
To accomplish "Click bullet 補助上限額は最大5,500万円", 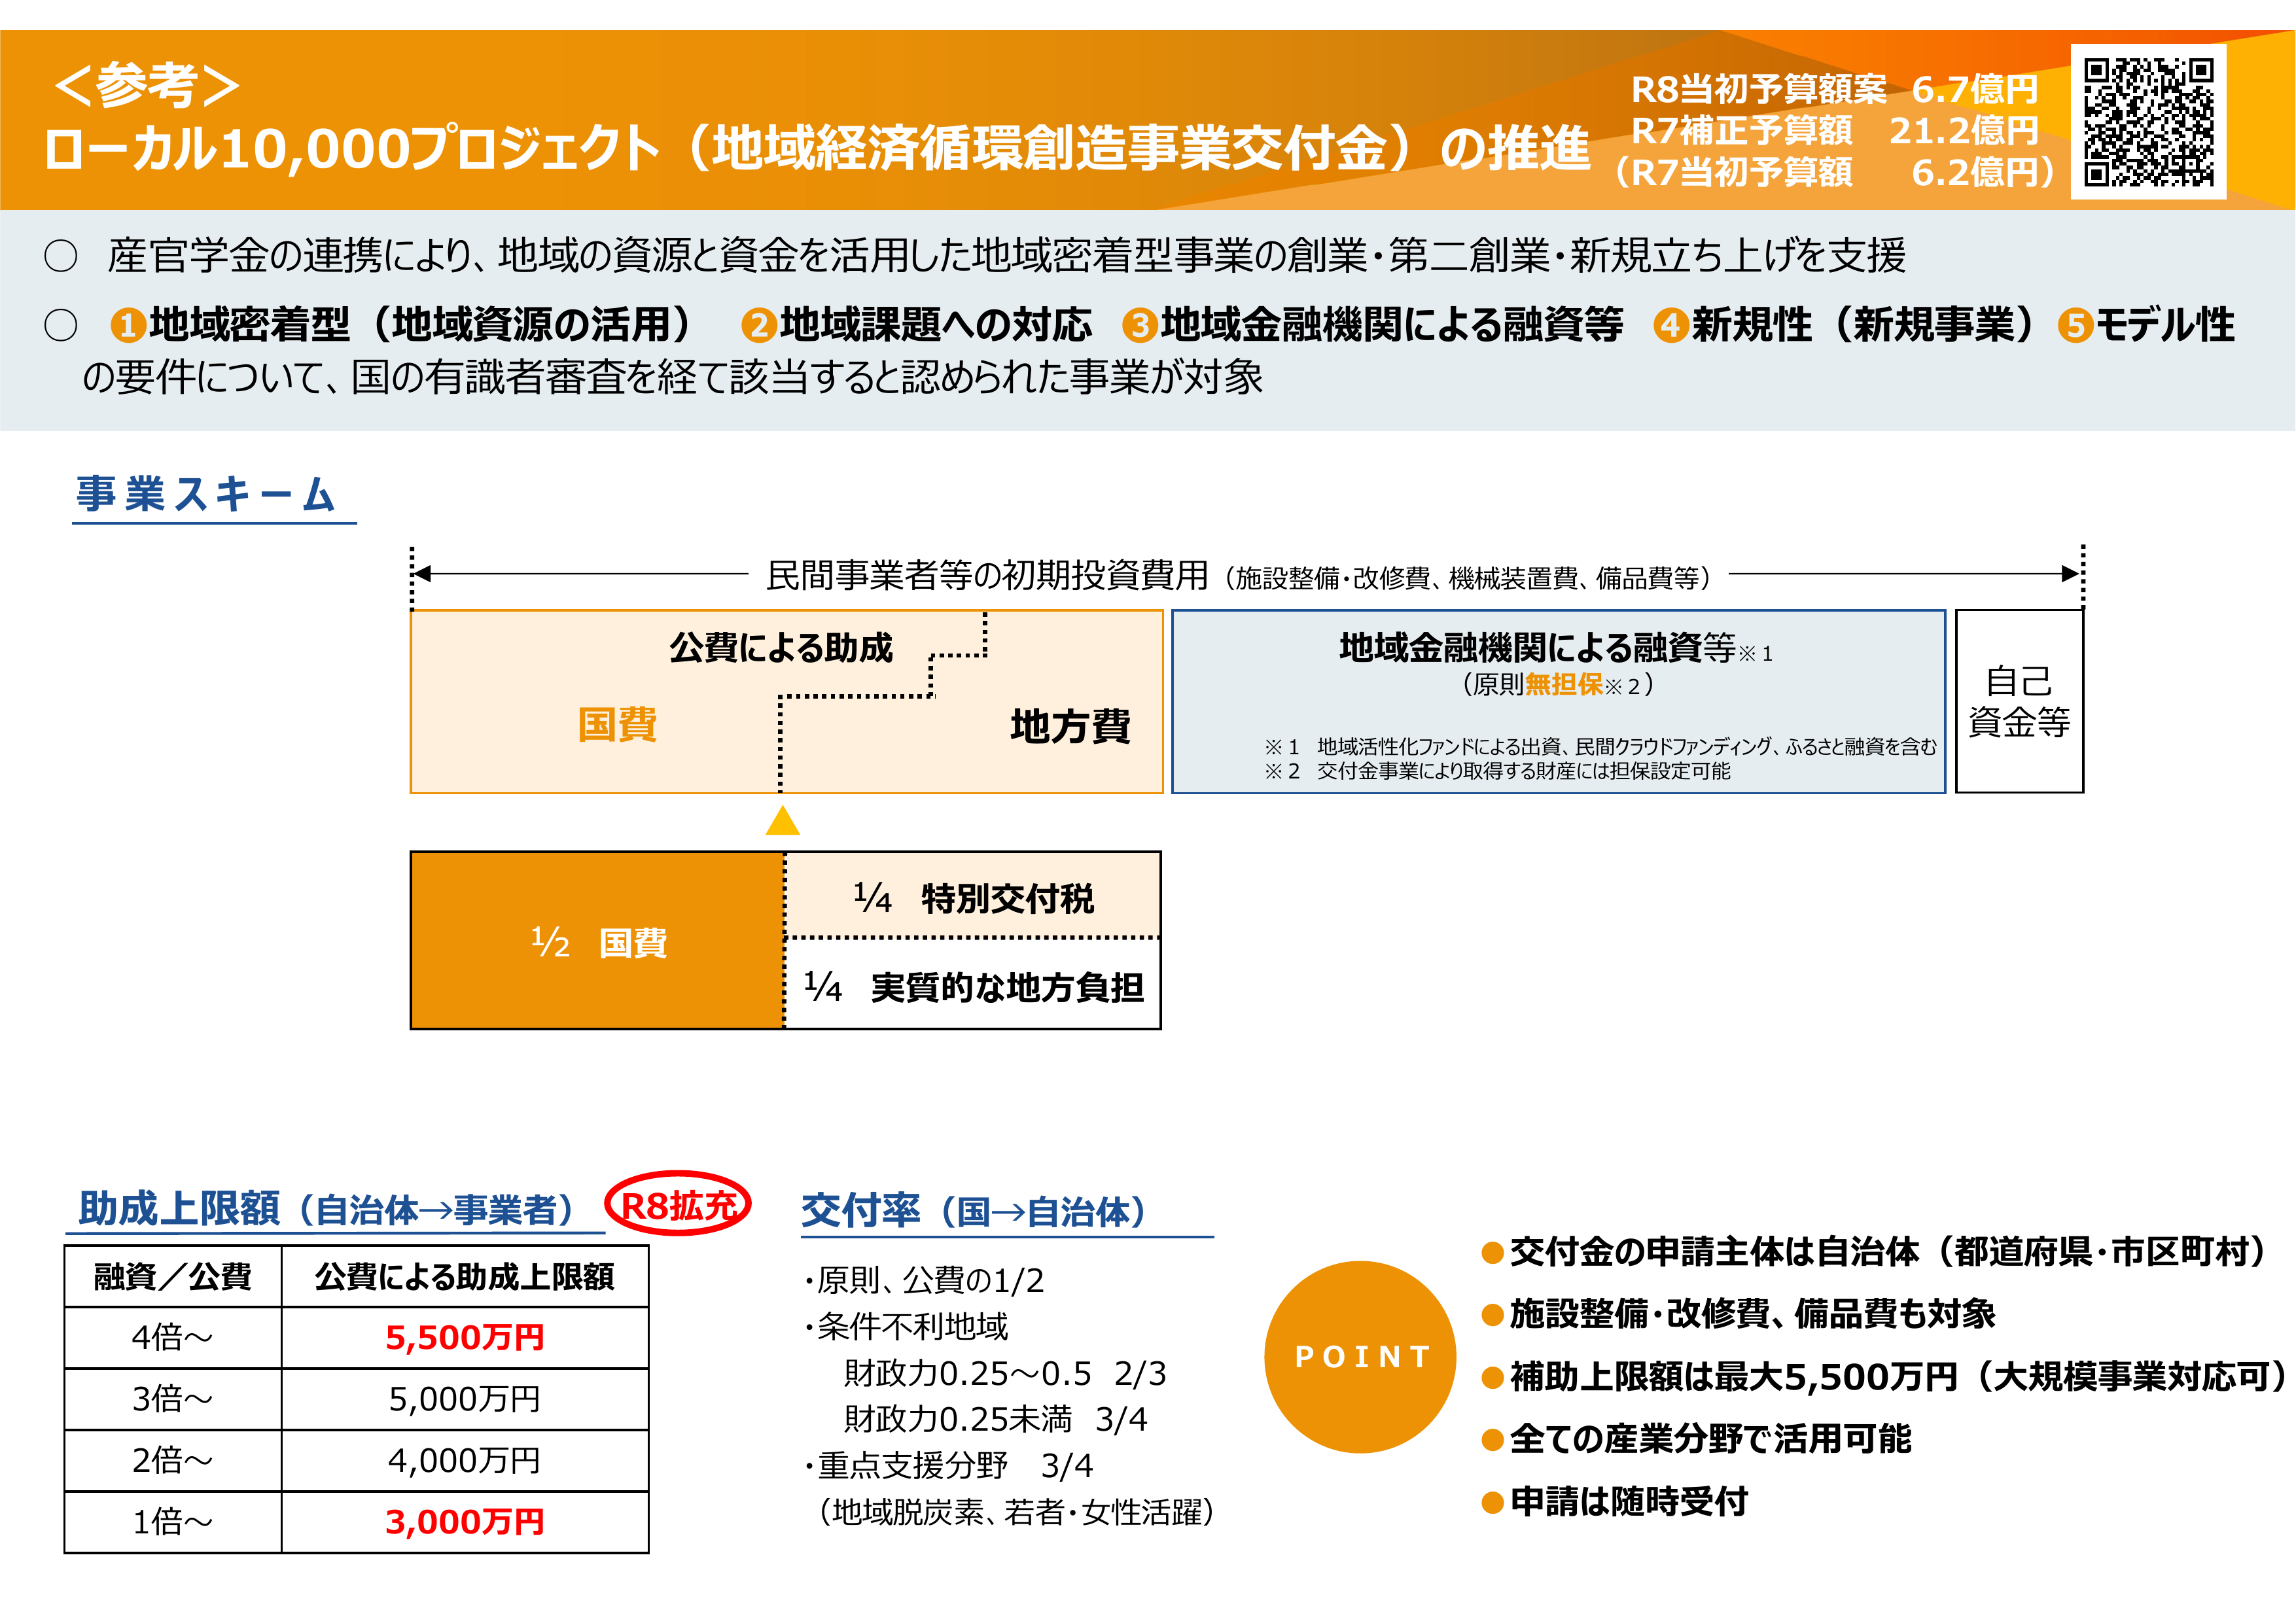I will pyautogui.click(x=1885, y=1377).
